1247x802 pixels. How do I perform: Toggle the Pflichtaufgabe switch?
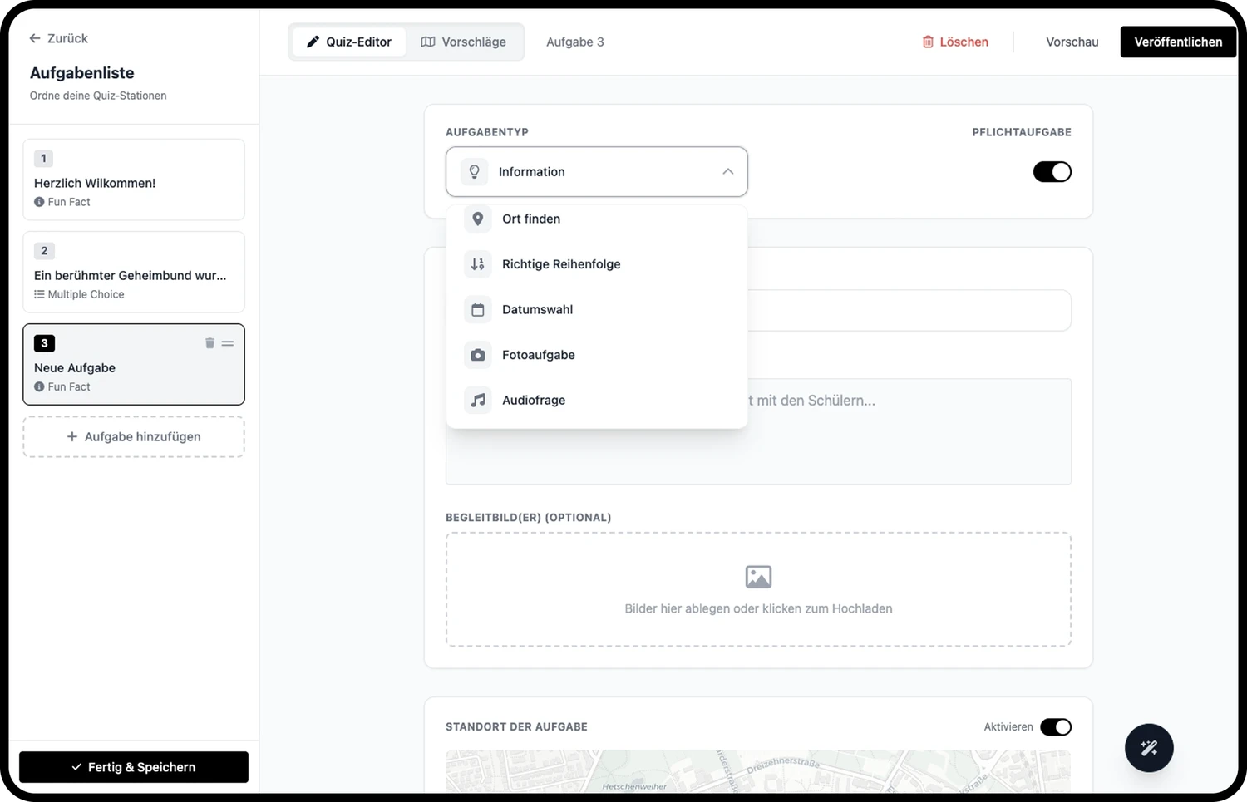[1052, 172]
